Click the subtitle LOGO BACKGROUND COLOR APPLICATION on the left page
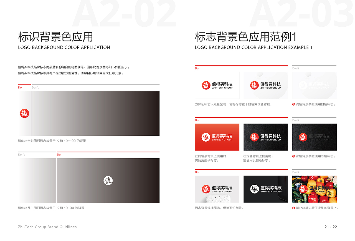Viewport: 355px width, 241px height. tap(64, 47)
